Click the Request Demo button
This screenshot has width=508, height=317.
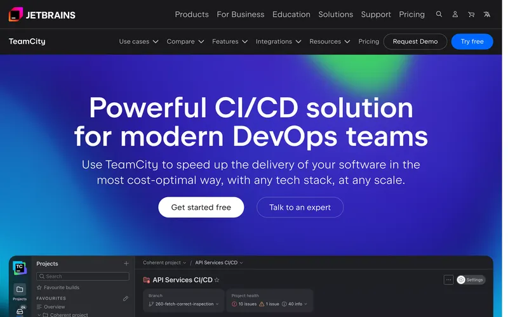[x=415, y=41]
